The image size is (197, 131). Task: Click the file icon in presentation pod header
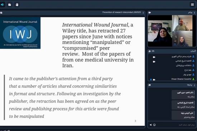[1, 13]
